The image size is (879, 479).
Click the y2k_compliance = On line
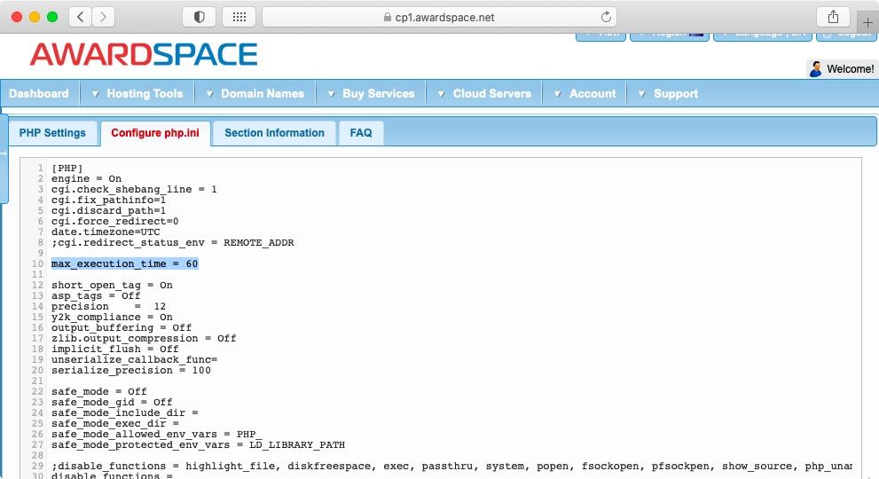[x=112, y=318]
